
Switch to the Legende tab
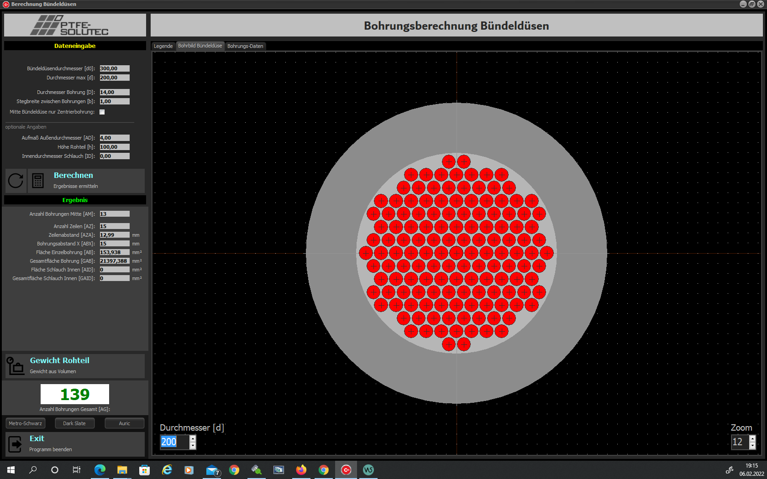click(163, 46)
